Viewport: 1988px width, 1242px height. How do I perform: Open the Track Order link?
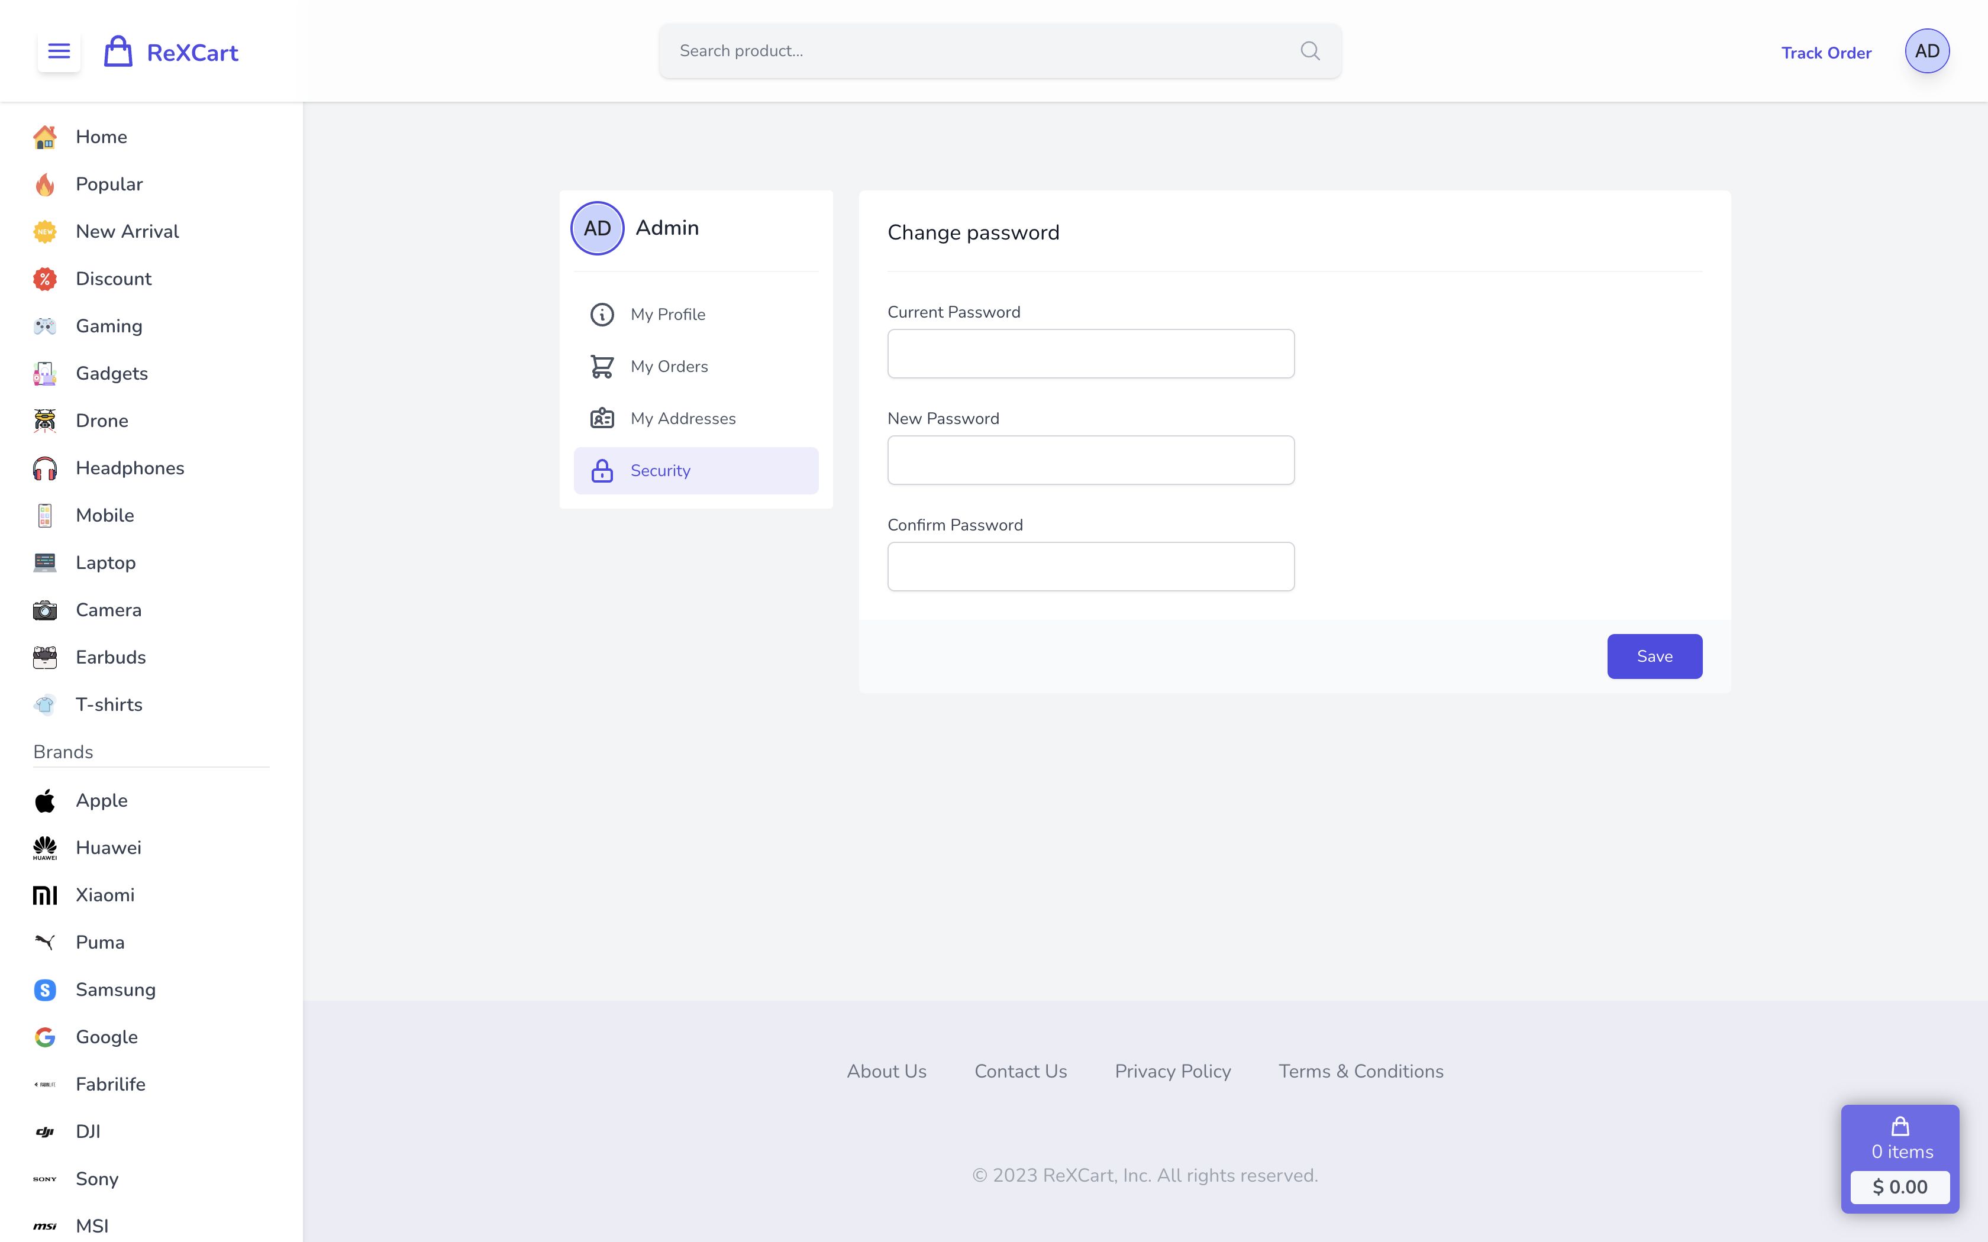1826,53
